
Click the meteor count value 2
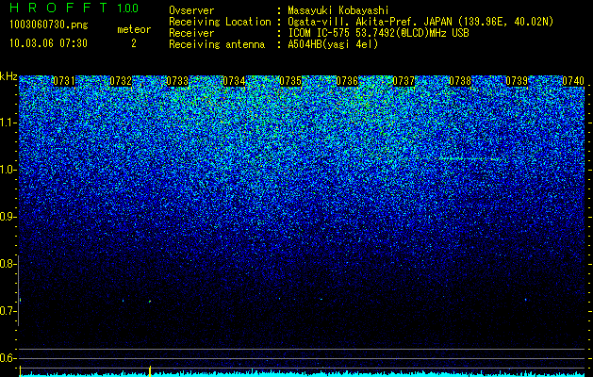(x=134, y=43)
